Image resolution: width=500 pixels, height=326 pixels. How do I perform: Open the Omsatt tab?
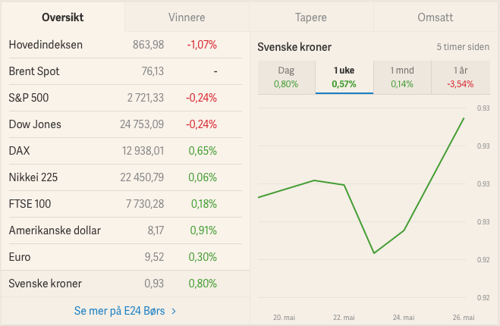click(436, 17)
